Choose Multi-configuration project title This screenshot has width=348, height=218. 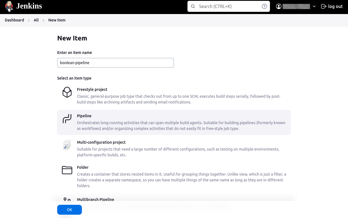(101, 142)
